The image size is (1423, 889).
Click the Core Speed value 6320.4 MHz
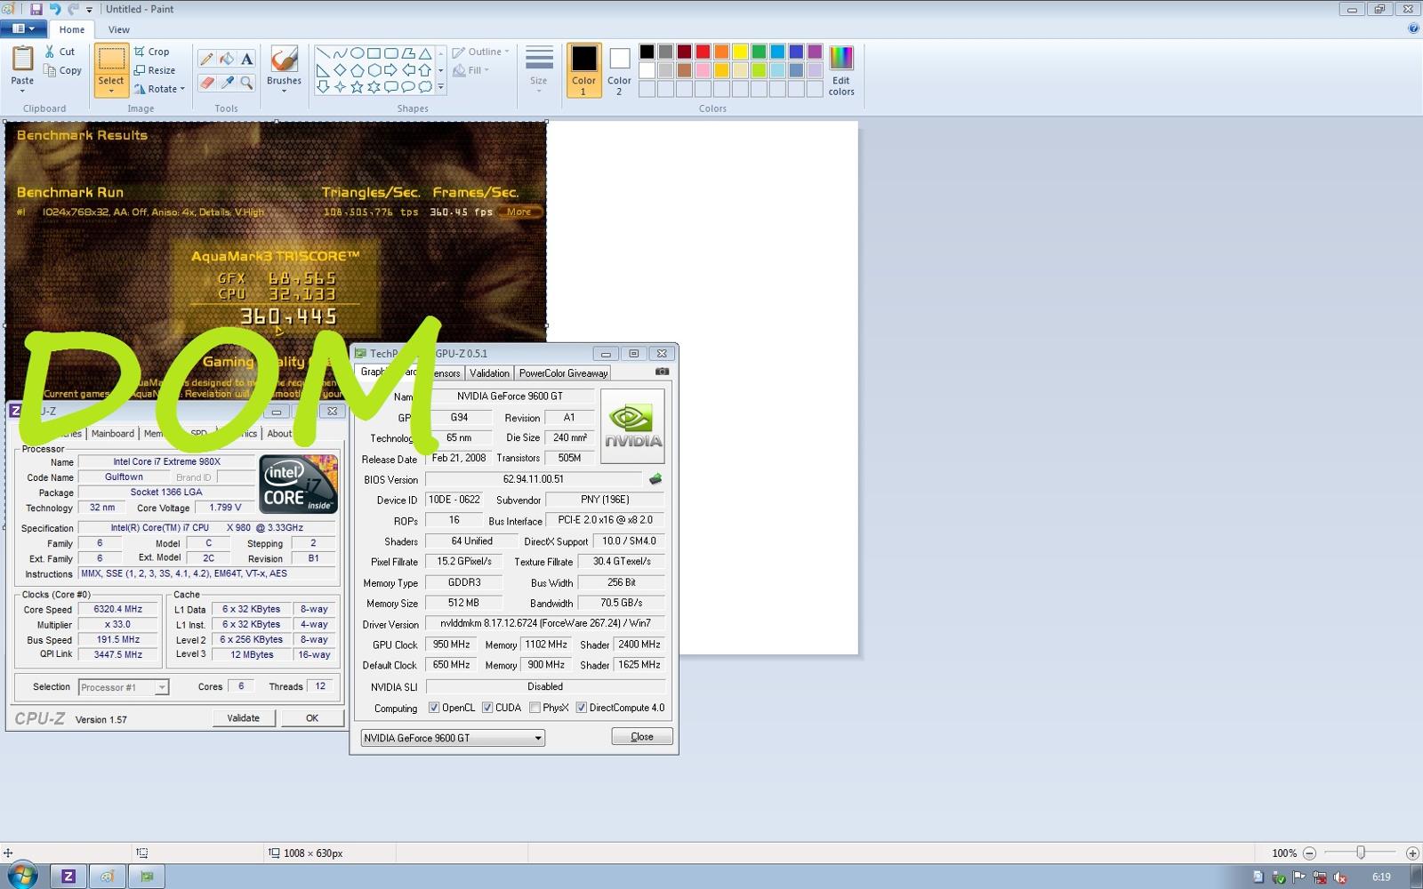pos(118,609)
